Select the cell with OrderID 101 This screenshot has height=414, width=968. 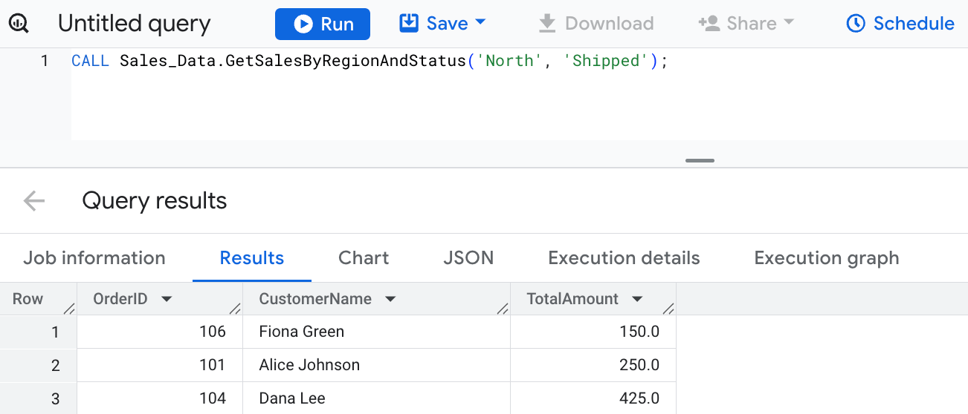point(160,365)
